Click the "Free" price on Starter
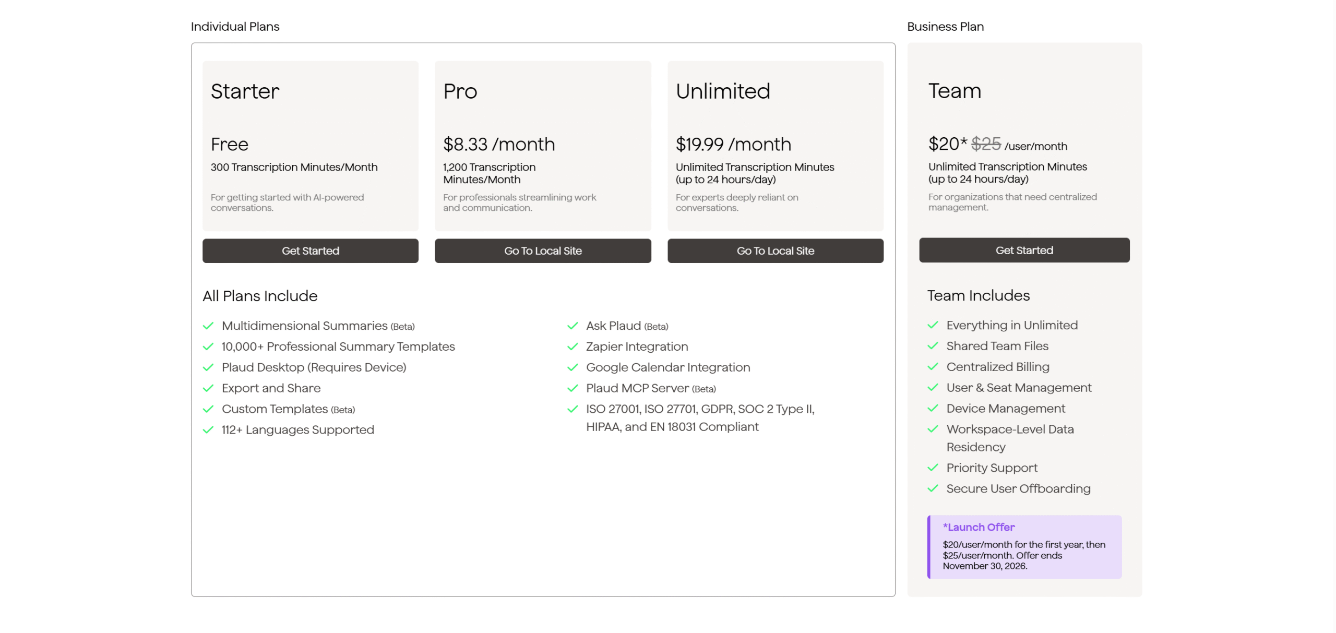The image size is (1336, 633). pyautogui.click(x=230, y=145)
